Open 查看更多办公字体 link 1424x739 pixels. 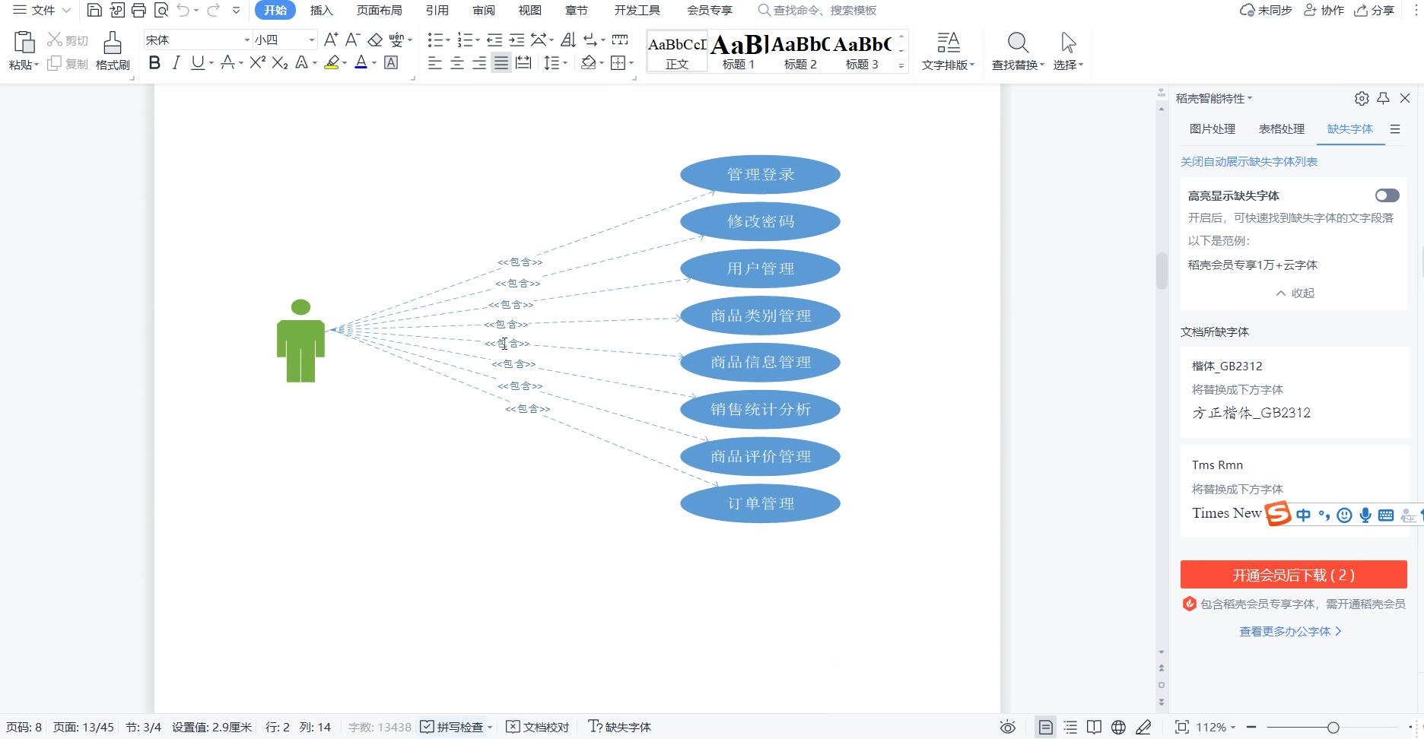click(1291, 631)
